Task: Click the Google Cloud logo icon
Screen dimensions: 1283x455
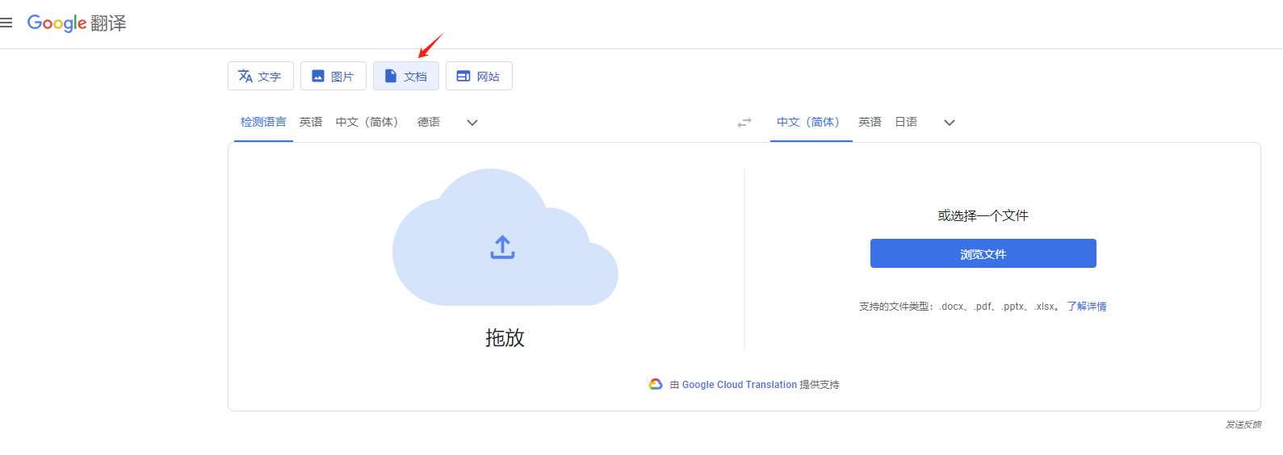Action: click(x=656, y=384)
